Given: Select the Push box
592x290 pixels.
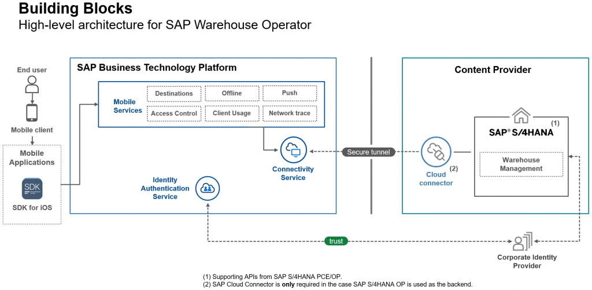Looking at the screenshot, I should [x=290, y=93].
